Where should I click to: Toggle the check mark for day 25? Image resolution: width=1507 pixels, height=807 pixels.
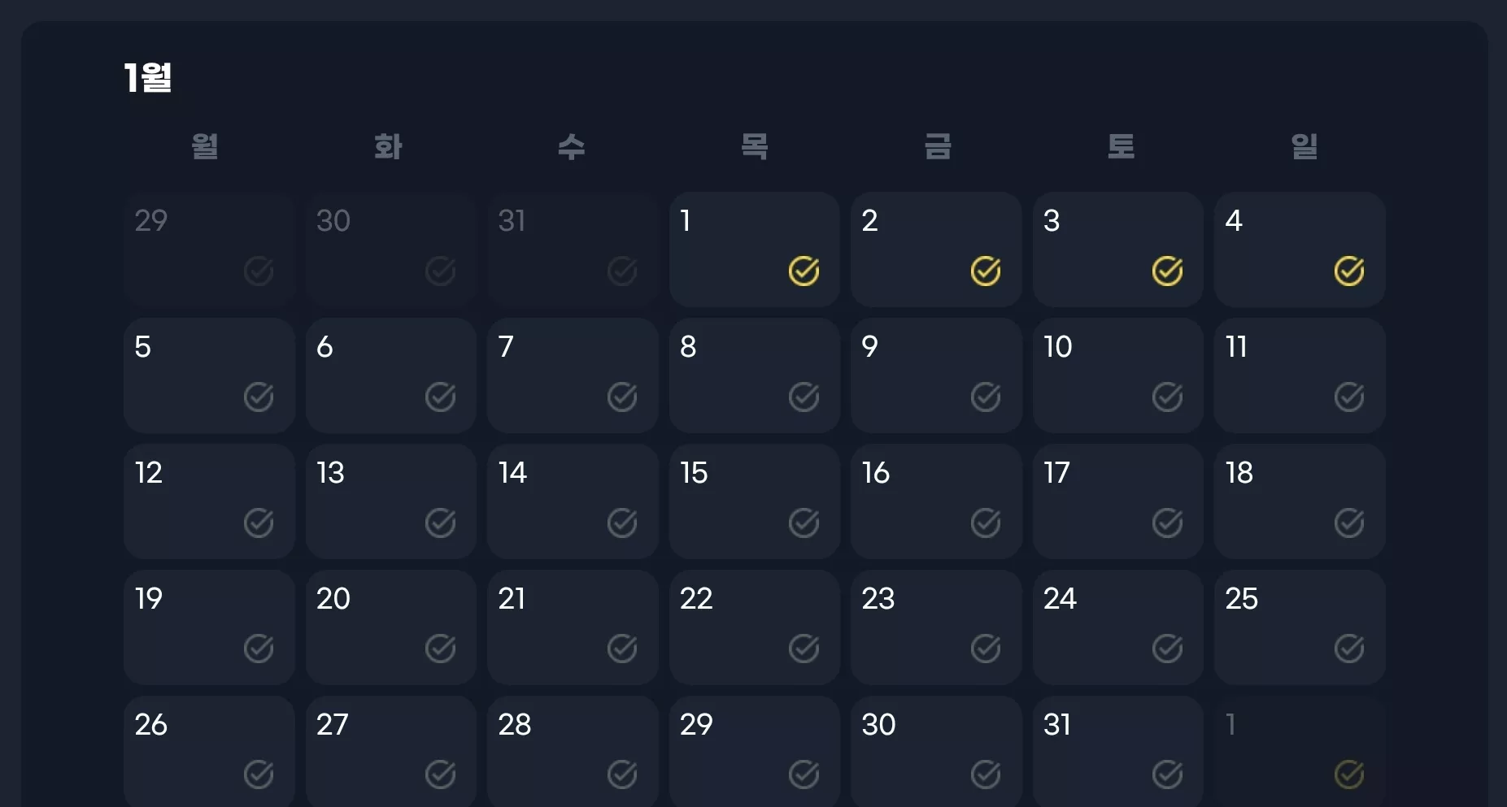[x=1349, y=649]
